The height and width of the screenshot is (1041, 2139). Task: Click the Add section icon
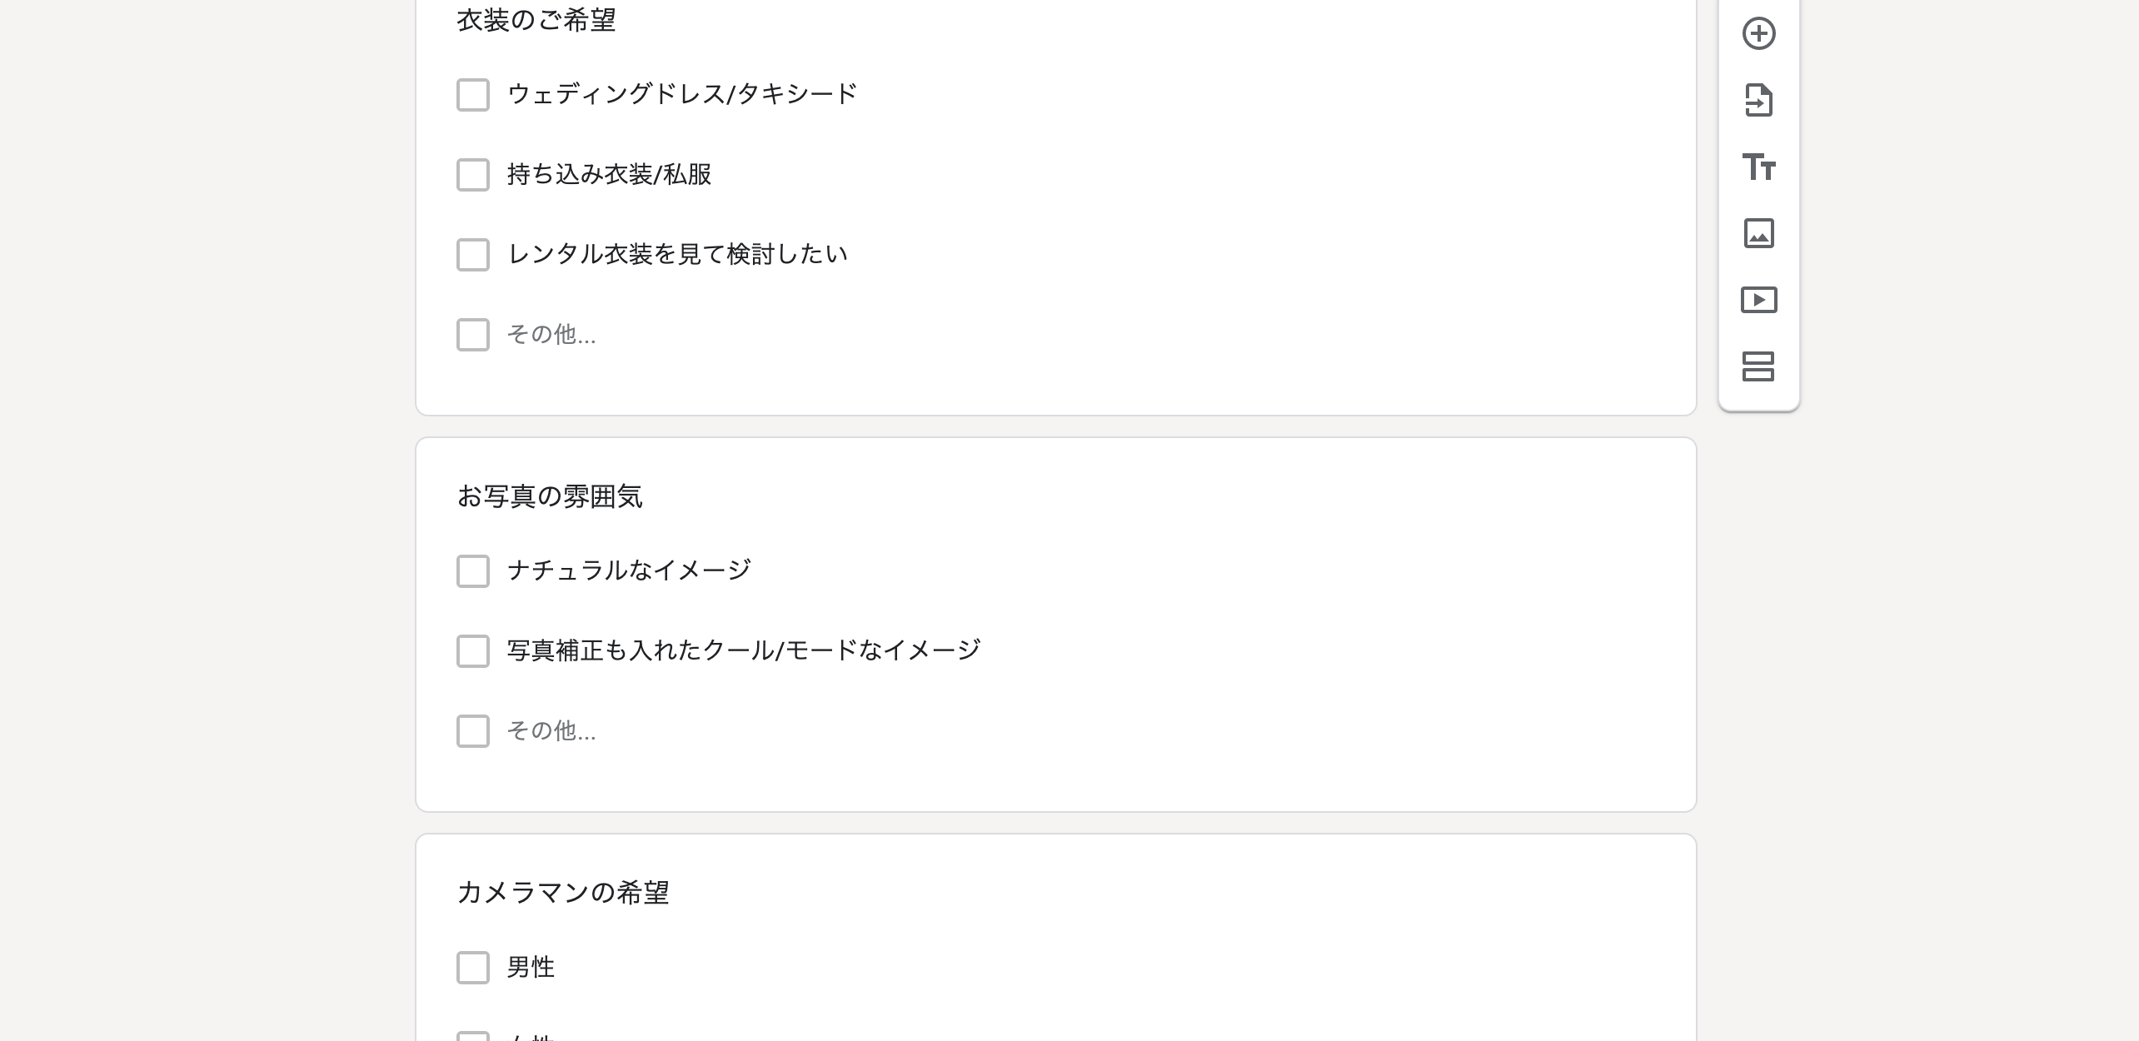coord(1758,366)
